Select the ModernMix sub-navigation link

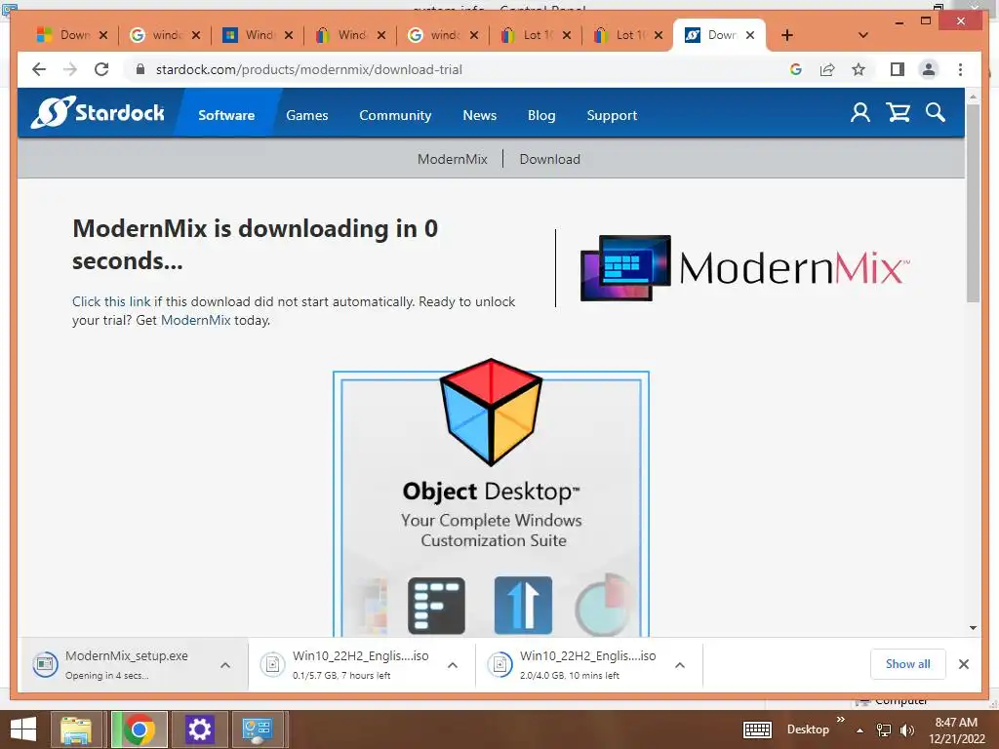(453, 159)
